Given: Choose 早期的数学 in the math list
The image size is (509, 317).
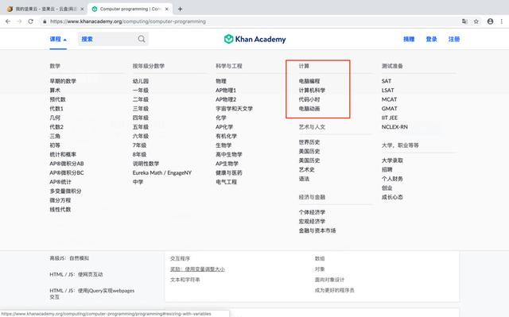Looking at the screenshot, I should point(63,81).
